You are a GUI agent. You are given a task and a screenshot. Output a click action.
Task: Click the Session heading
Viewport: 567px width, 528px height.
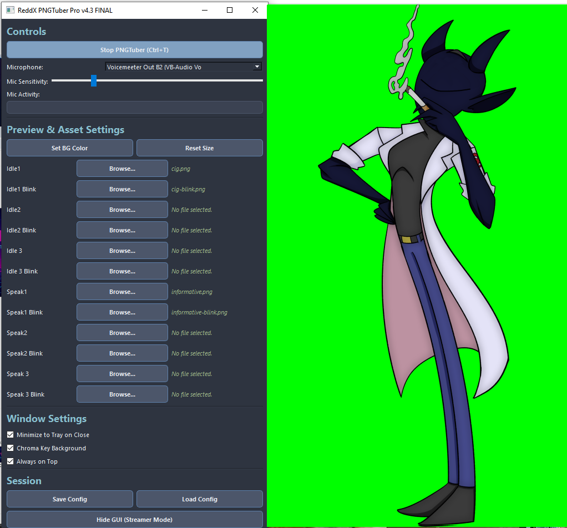pos(24,481)
